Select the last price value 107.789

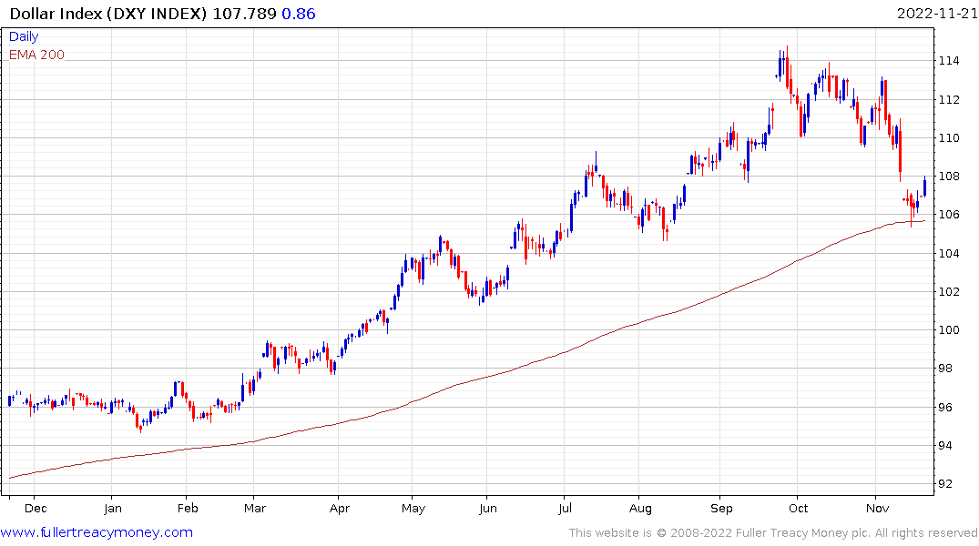(x=245, y=14)
